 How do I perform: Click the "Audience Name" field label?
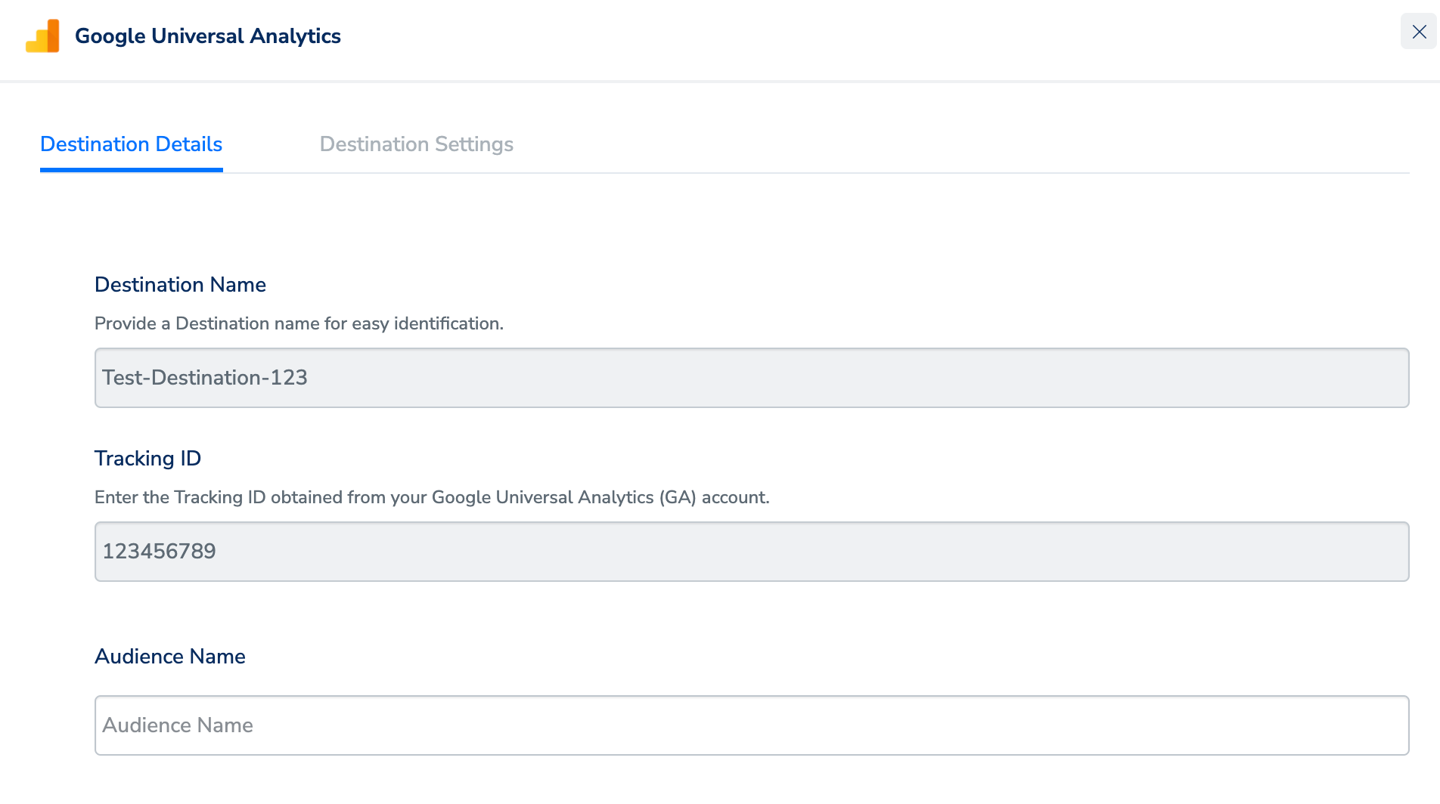click(169, 657)
